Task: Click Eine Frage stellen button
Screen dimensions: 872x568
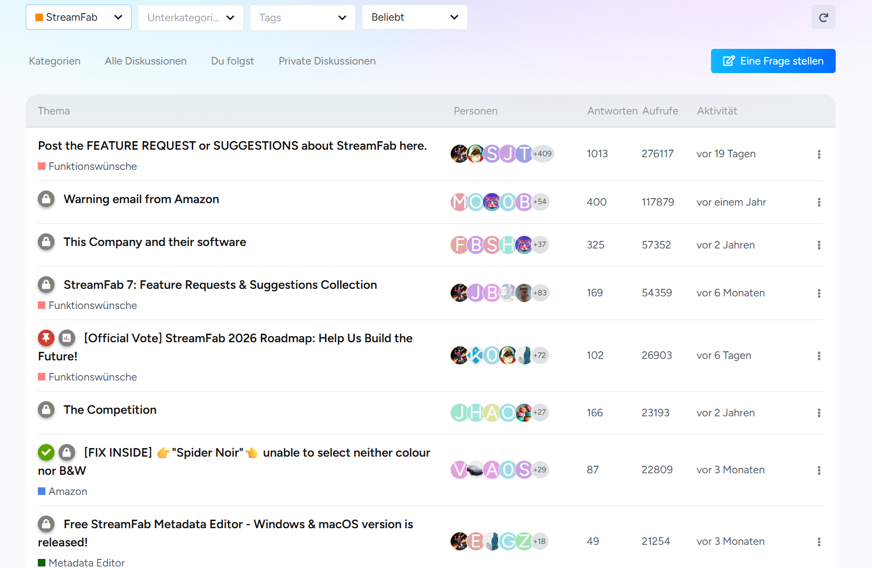Action: 773,61
